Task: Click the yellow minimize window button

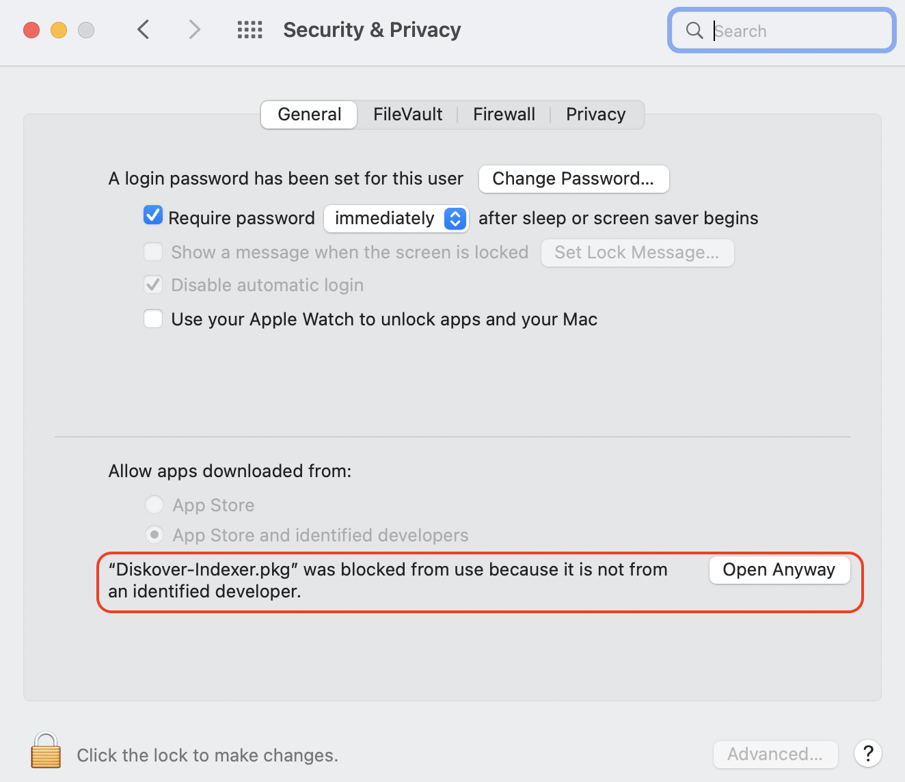Action: (x=59, y=30)
